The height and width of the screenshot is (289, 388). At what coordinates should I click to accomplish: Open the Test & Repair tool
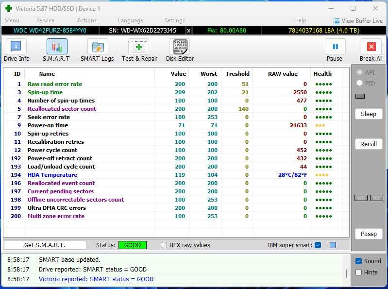[x=139, y=51]
